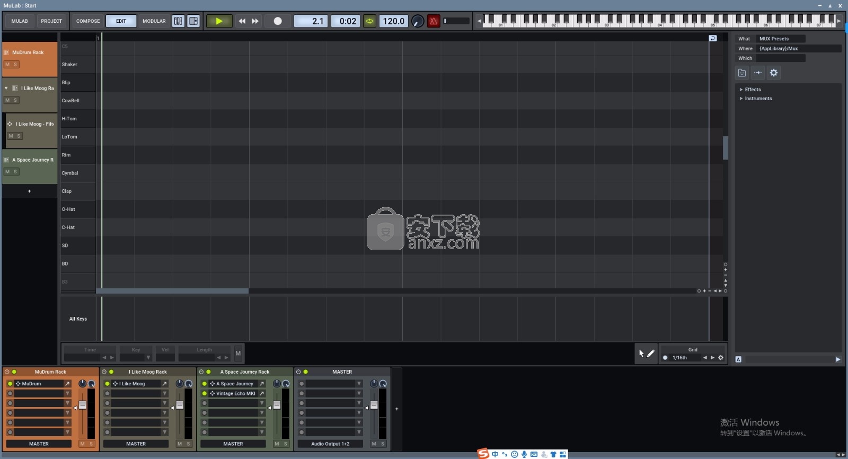
Task: Open the first empty MASTER rack slot dropdown
Action: pyautogui.click(x=359, y=384)
